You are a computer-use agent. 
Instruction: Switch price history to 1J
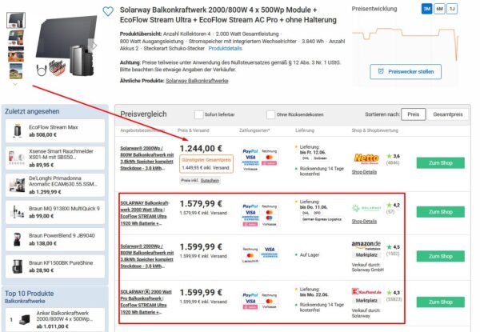(x=452, y=9)
